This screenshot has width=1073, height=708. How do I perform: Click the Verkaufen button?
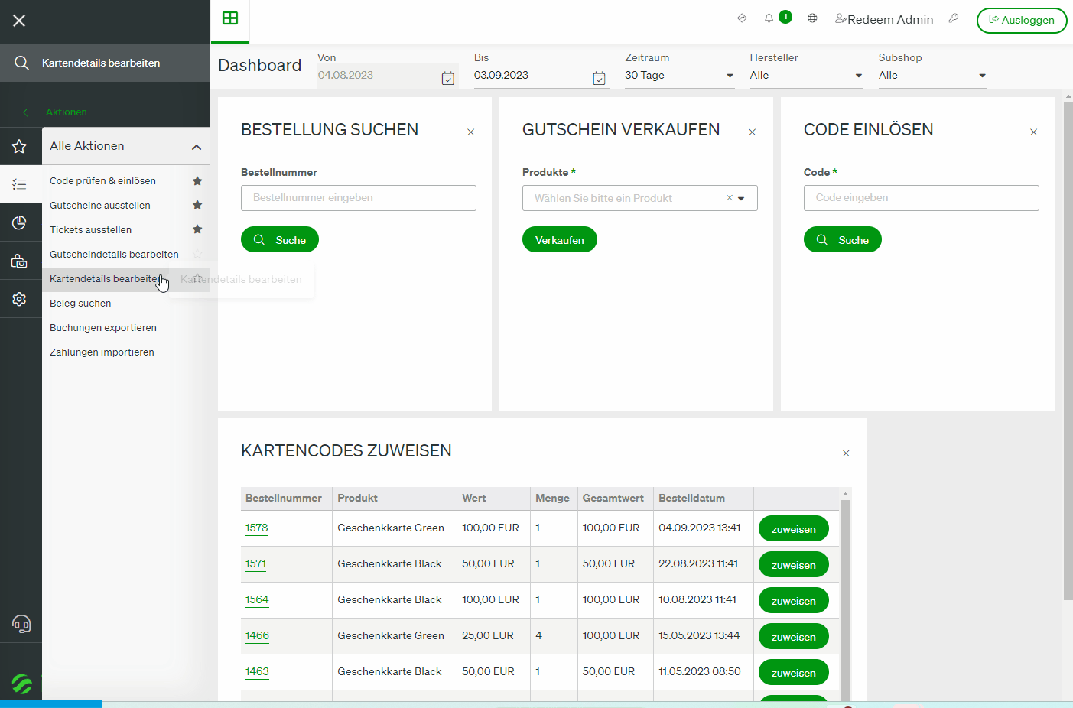click(560, 239)
